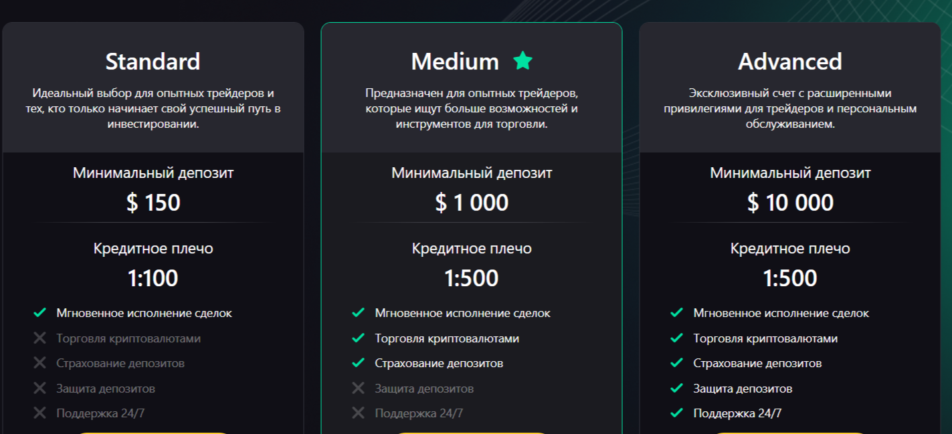Click Advanced's checkmark beside Мгновенное исполнение сделок
The width and height of the screenshot is (952, 434).
click(x=676, y=312)
